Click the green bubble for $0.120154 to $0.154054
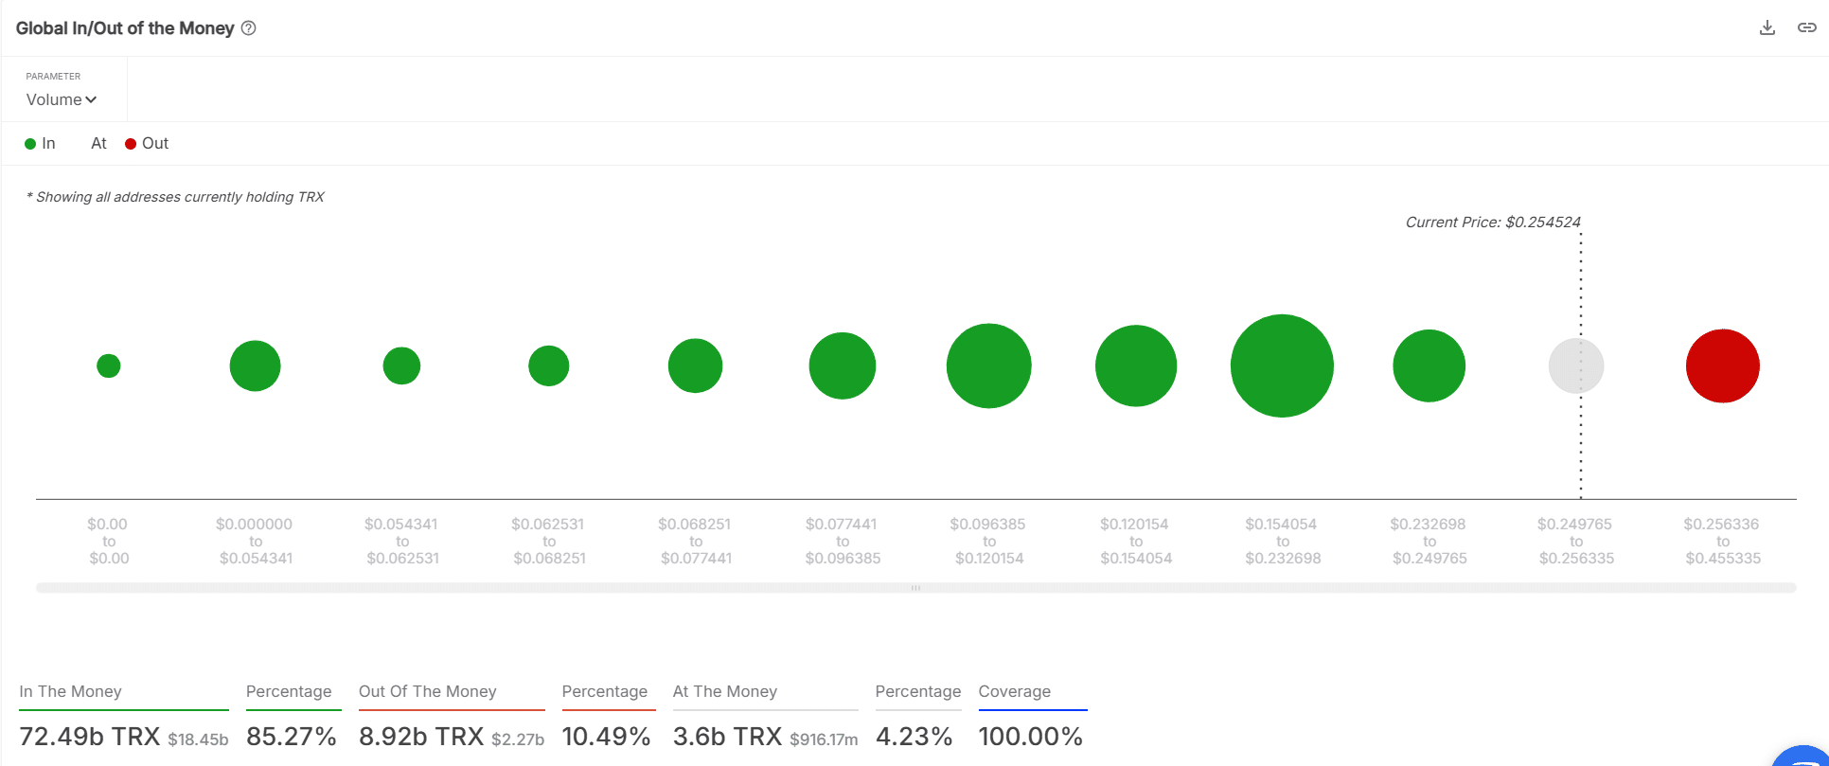 (1135, 365)
